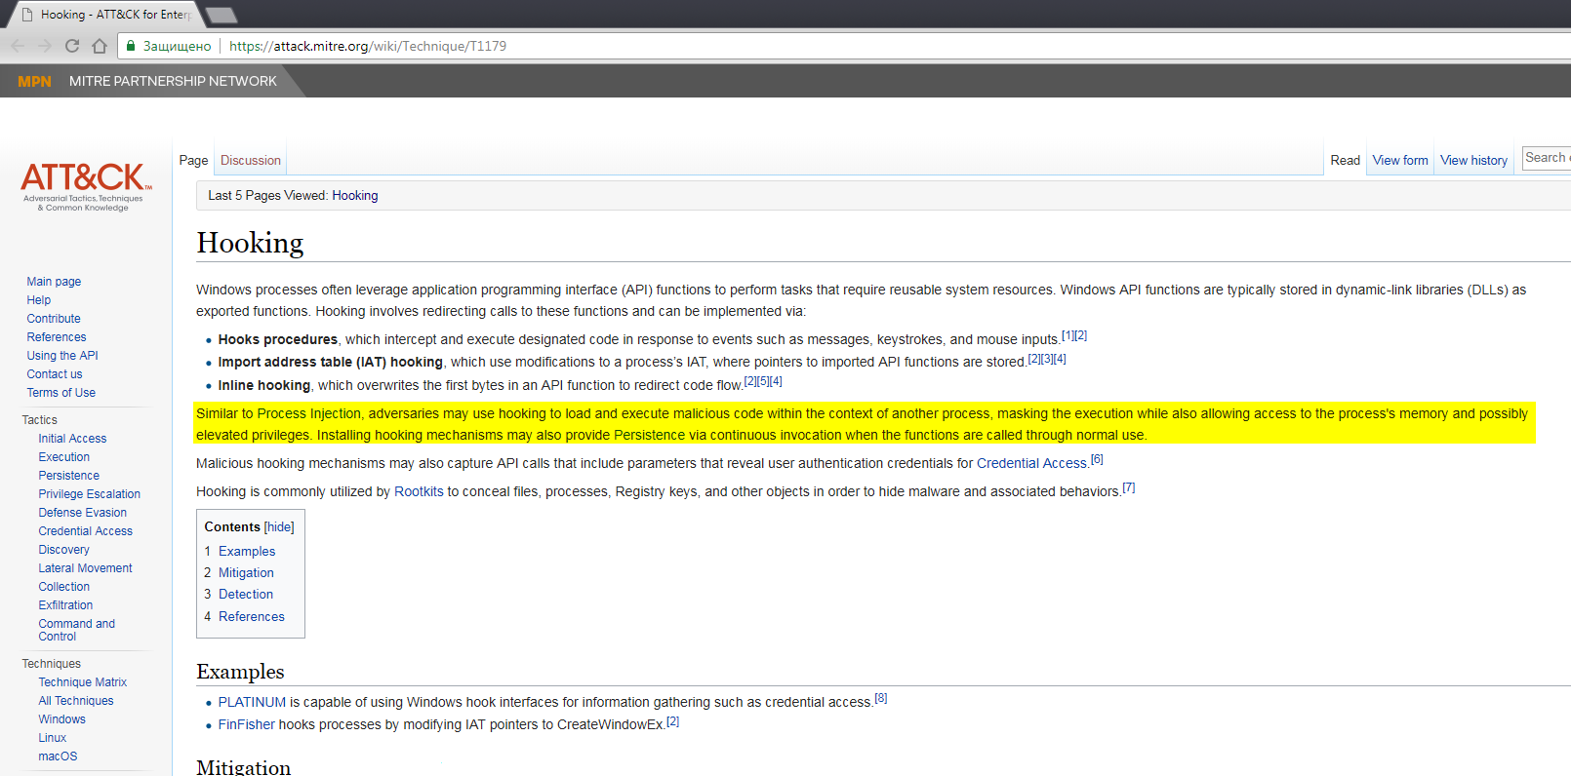Screen dimensions: 1571x776
Task: Select the Hooking browser tab
Action: (x=105, y=15)
